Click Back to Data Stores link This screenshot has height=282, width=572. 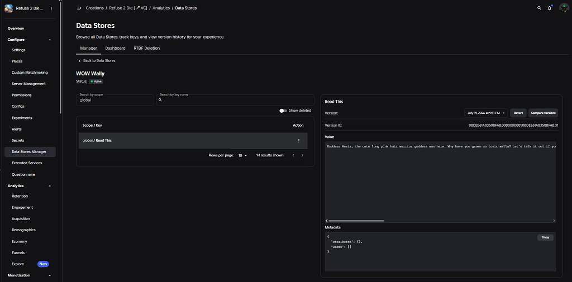[99, 60]
